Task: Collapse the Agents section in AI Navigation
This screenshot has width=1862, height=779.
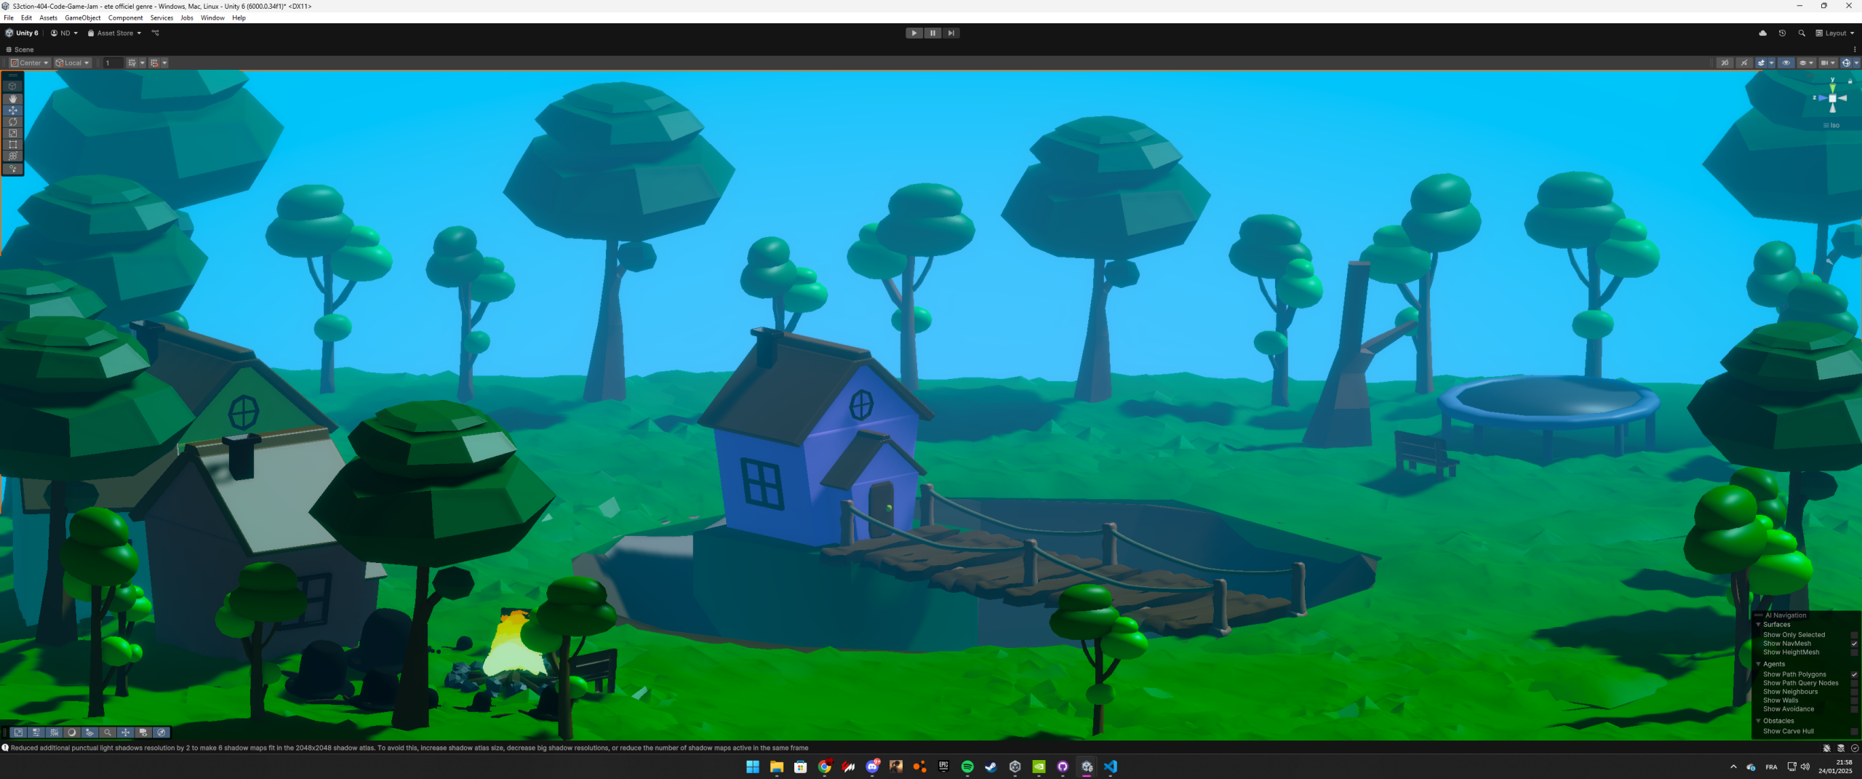Action: (1759, 664)
